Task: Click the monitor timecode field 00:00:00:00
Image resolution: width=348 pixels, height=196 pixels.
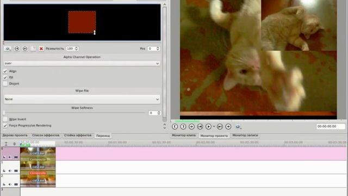Action: coord(331,126)
